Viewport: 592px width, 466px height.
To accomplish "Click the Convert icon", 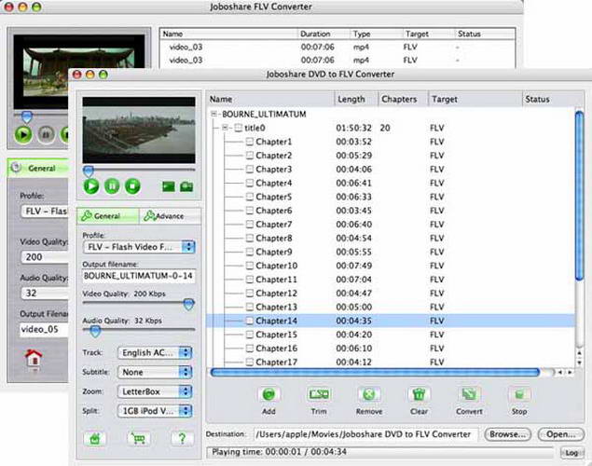I will [468, 394].
